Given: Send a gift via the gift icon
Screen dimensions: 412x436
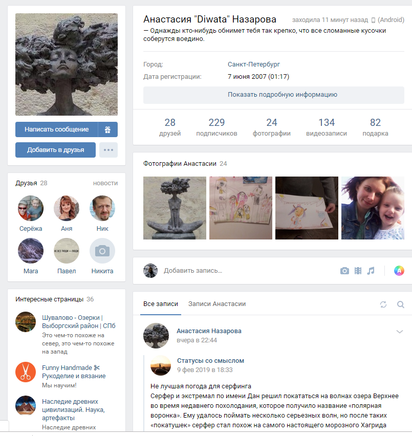Looking at the screenshot, I should [x=108, y=129].
